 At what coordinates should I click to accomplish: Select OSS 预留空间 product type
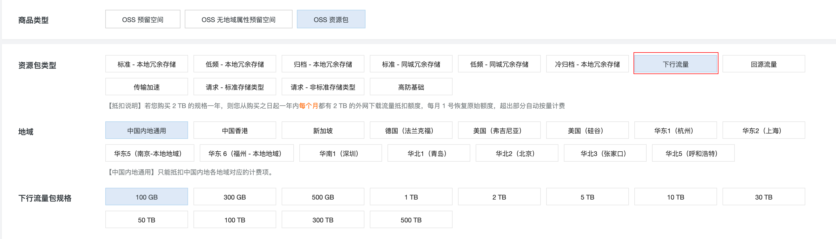pyautogui.click(x=143, y=20)
